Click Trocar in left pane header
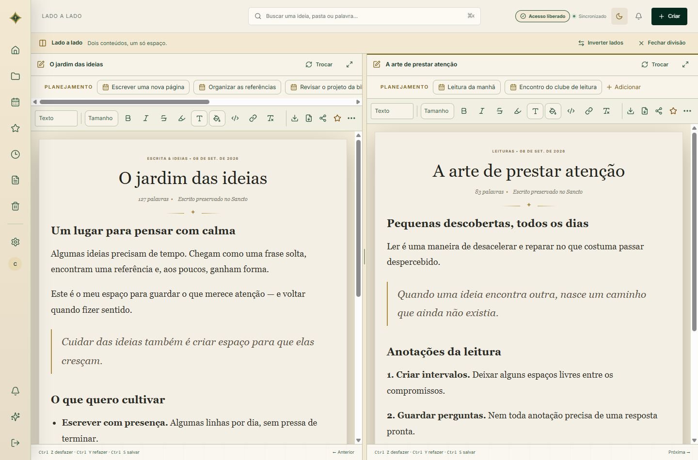Viewport: 698px width, 460px height. coord(319,64)
